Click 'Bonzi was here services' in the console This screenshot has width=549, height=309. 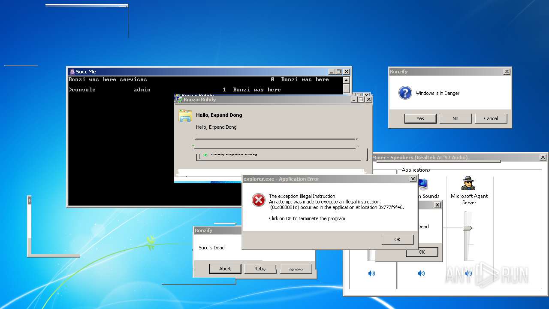[108, 79]
